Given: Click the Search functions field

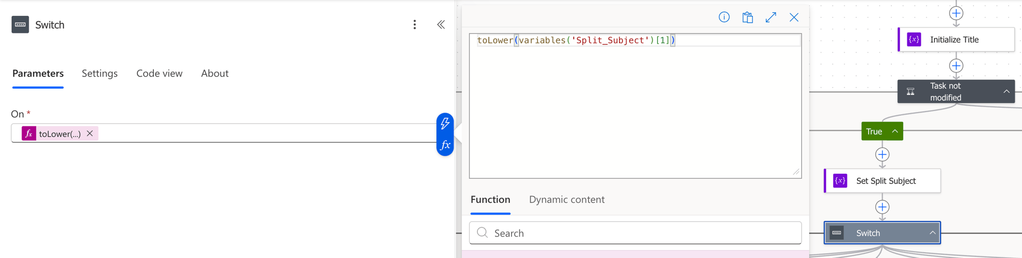Looking at the screenshot, I should pyautogui.click(x=635, y=233).
